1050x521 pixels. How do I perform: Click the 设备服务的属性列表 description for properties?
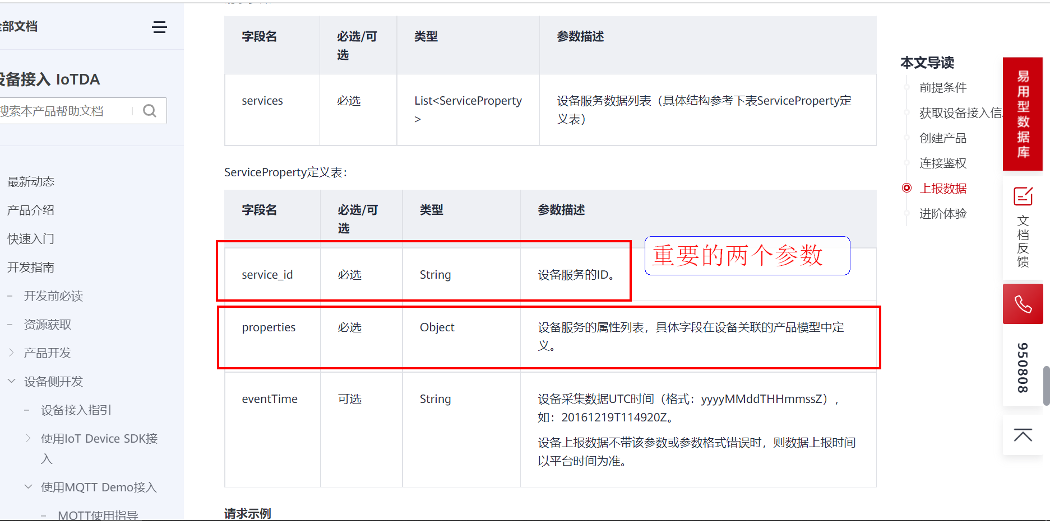pos(691,336)
